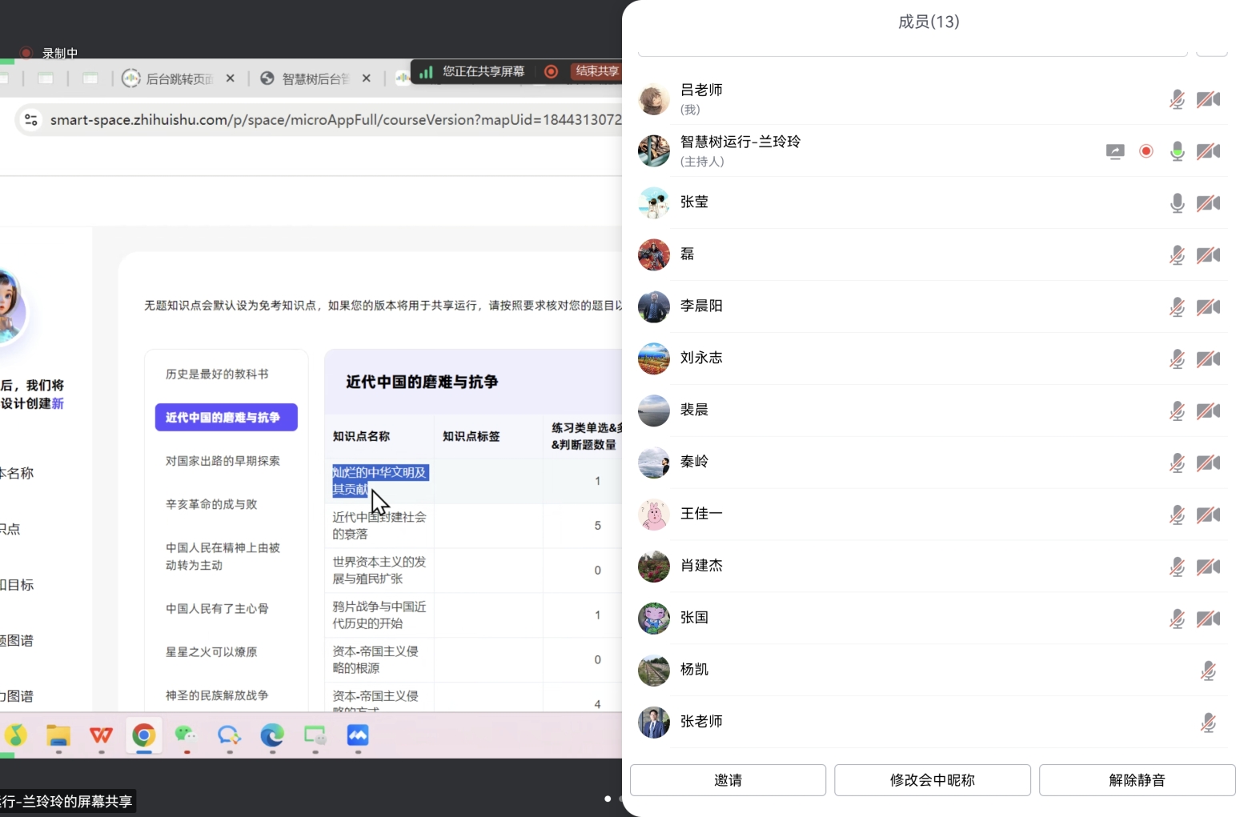Click the 邀请 invite button
This screenshot has height=817, width=1244.
(727, 780)
